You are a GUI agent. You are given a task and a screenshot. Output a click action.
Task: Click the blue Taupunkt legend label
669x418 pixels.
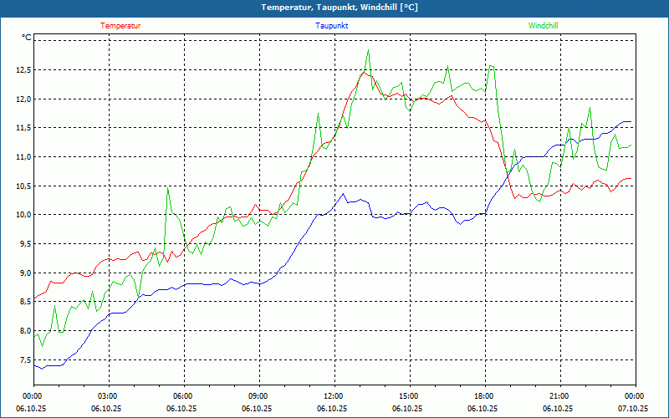[332, 25]
